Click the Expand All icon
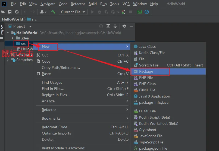Image resolution: width=219 pixels, height=151 pixels. click(108, 26)
